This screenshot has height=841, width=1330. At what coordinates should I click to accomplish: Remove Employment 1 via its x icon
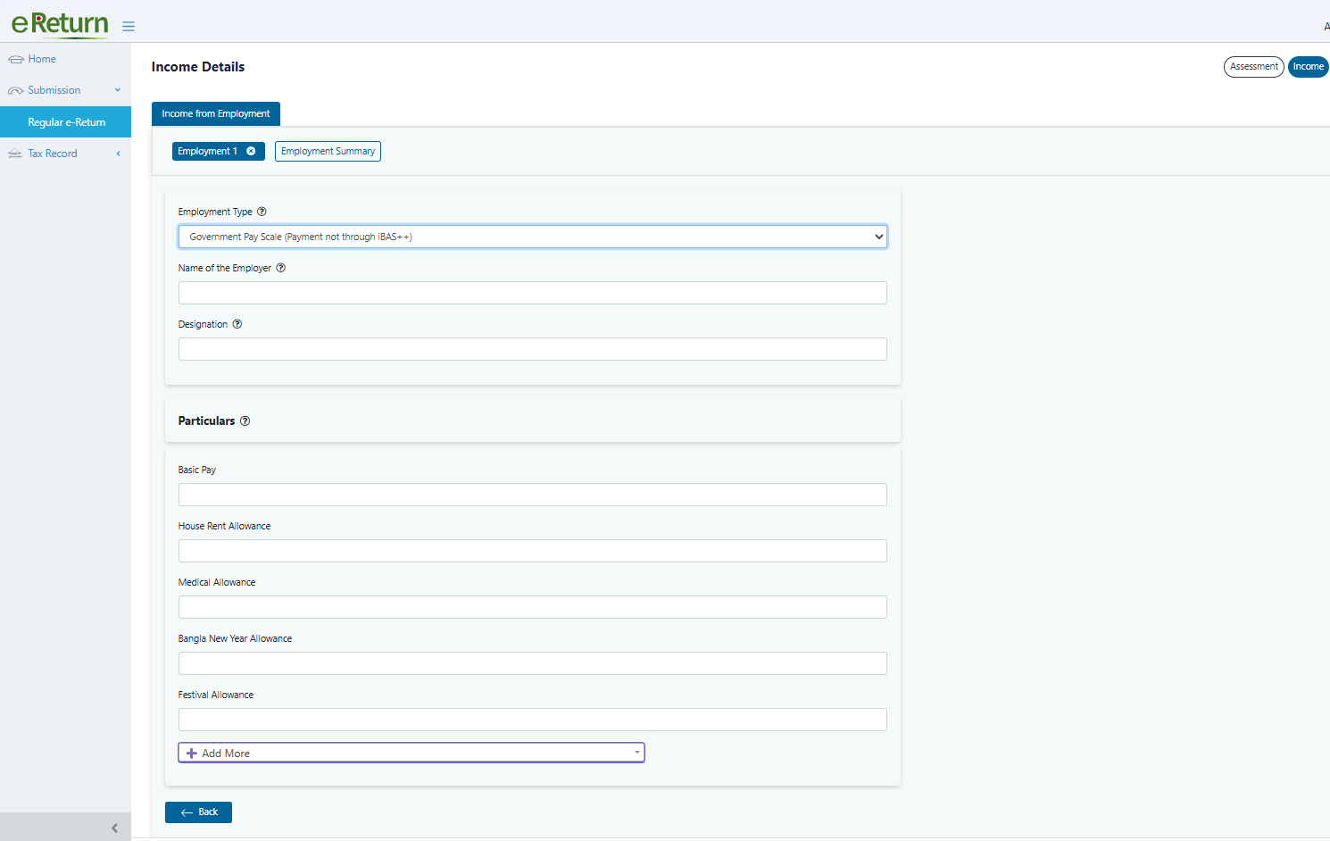pyautogui.click(x=251, y=151)
